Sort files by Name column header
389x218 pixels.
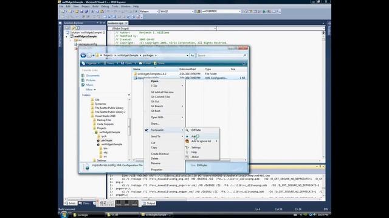(x=155, y=69)
